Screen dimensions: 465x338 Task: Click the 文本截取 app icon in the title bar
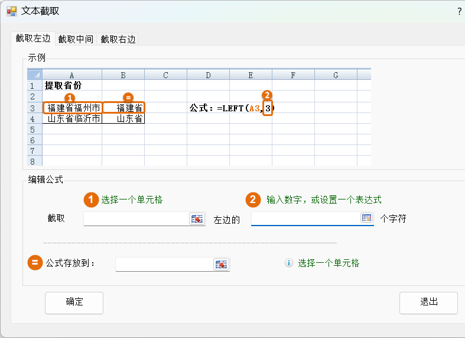pos(11,11)
